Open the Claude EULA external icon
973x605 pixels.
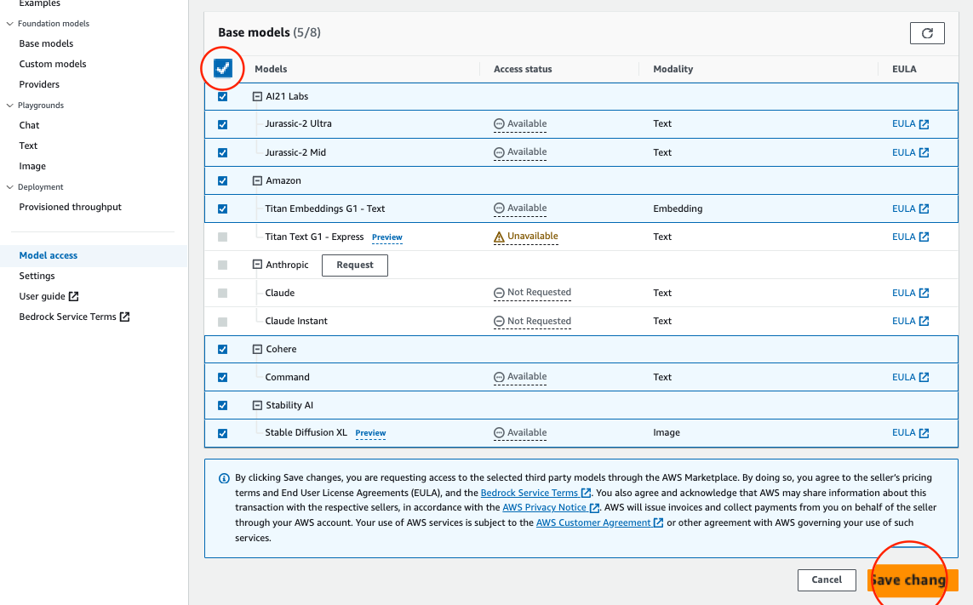point(924,293)
